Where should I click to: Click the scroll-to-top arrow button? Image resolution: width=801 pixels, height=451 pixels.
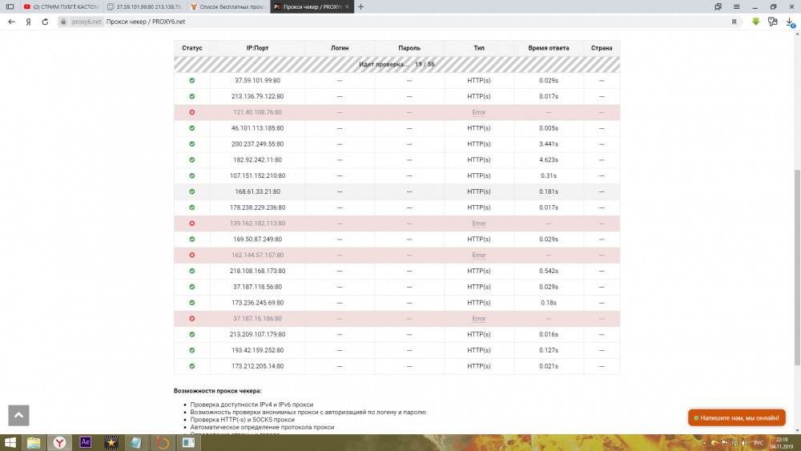click(x=18, y=415)
